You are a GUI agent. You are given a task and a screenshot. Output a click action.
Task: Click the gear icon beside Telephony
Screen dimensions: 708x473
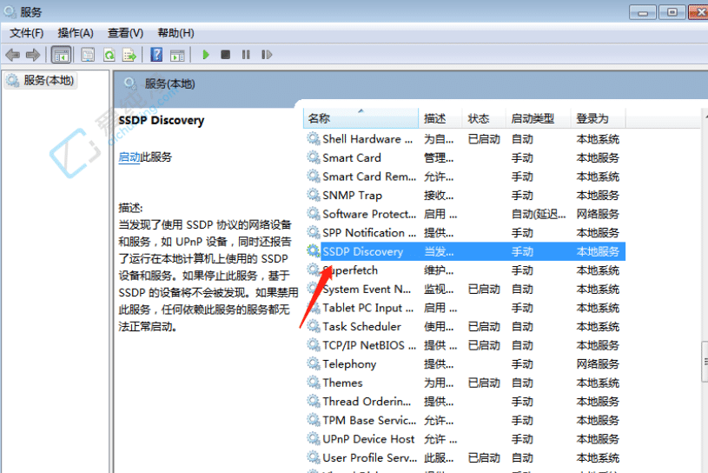pyautogui.click(x=314, y=363)
